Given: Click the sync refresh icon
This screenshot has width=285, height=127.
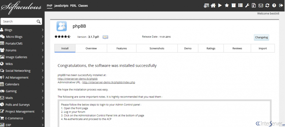Looking at the screenshot, I should click(x=267, y=6).
